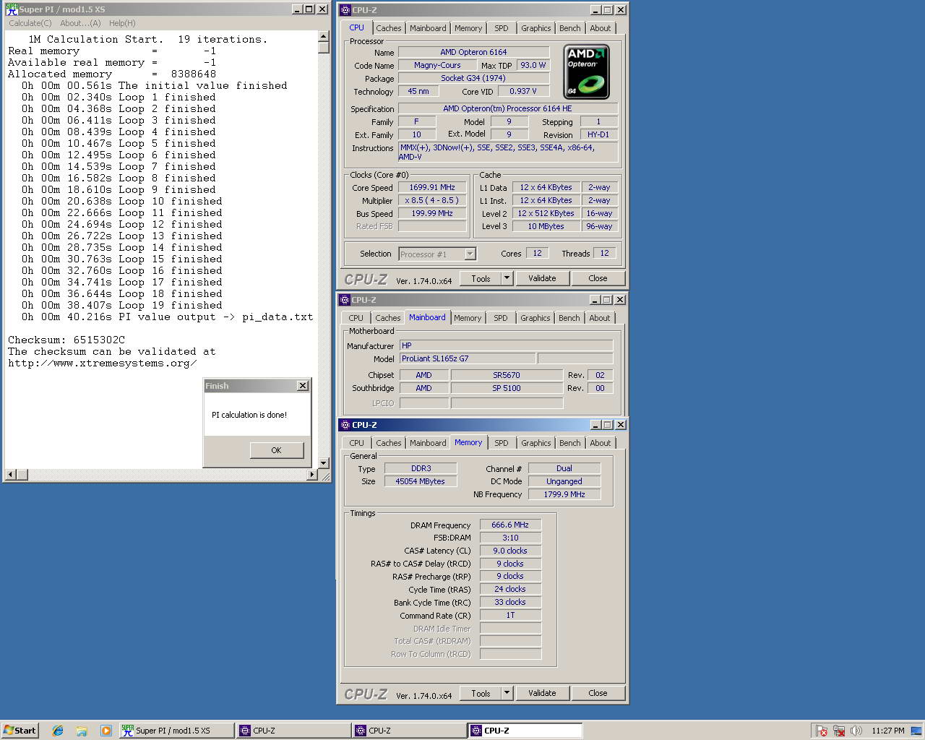Click the ProLiant SL165z G7 model field
The height and width of the screenshot is (740, 925).
[x=468, y=358]
